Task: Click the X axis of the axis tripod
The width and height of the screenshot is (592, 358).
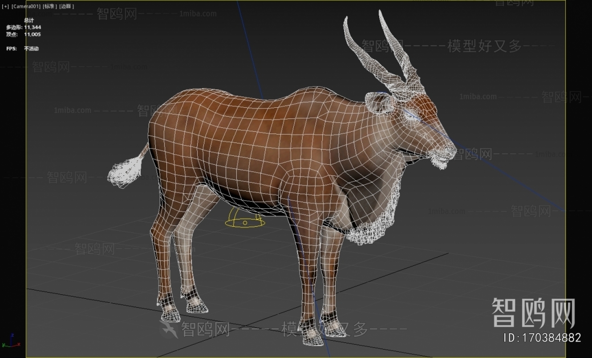Action: 19,344
